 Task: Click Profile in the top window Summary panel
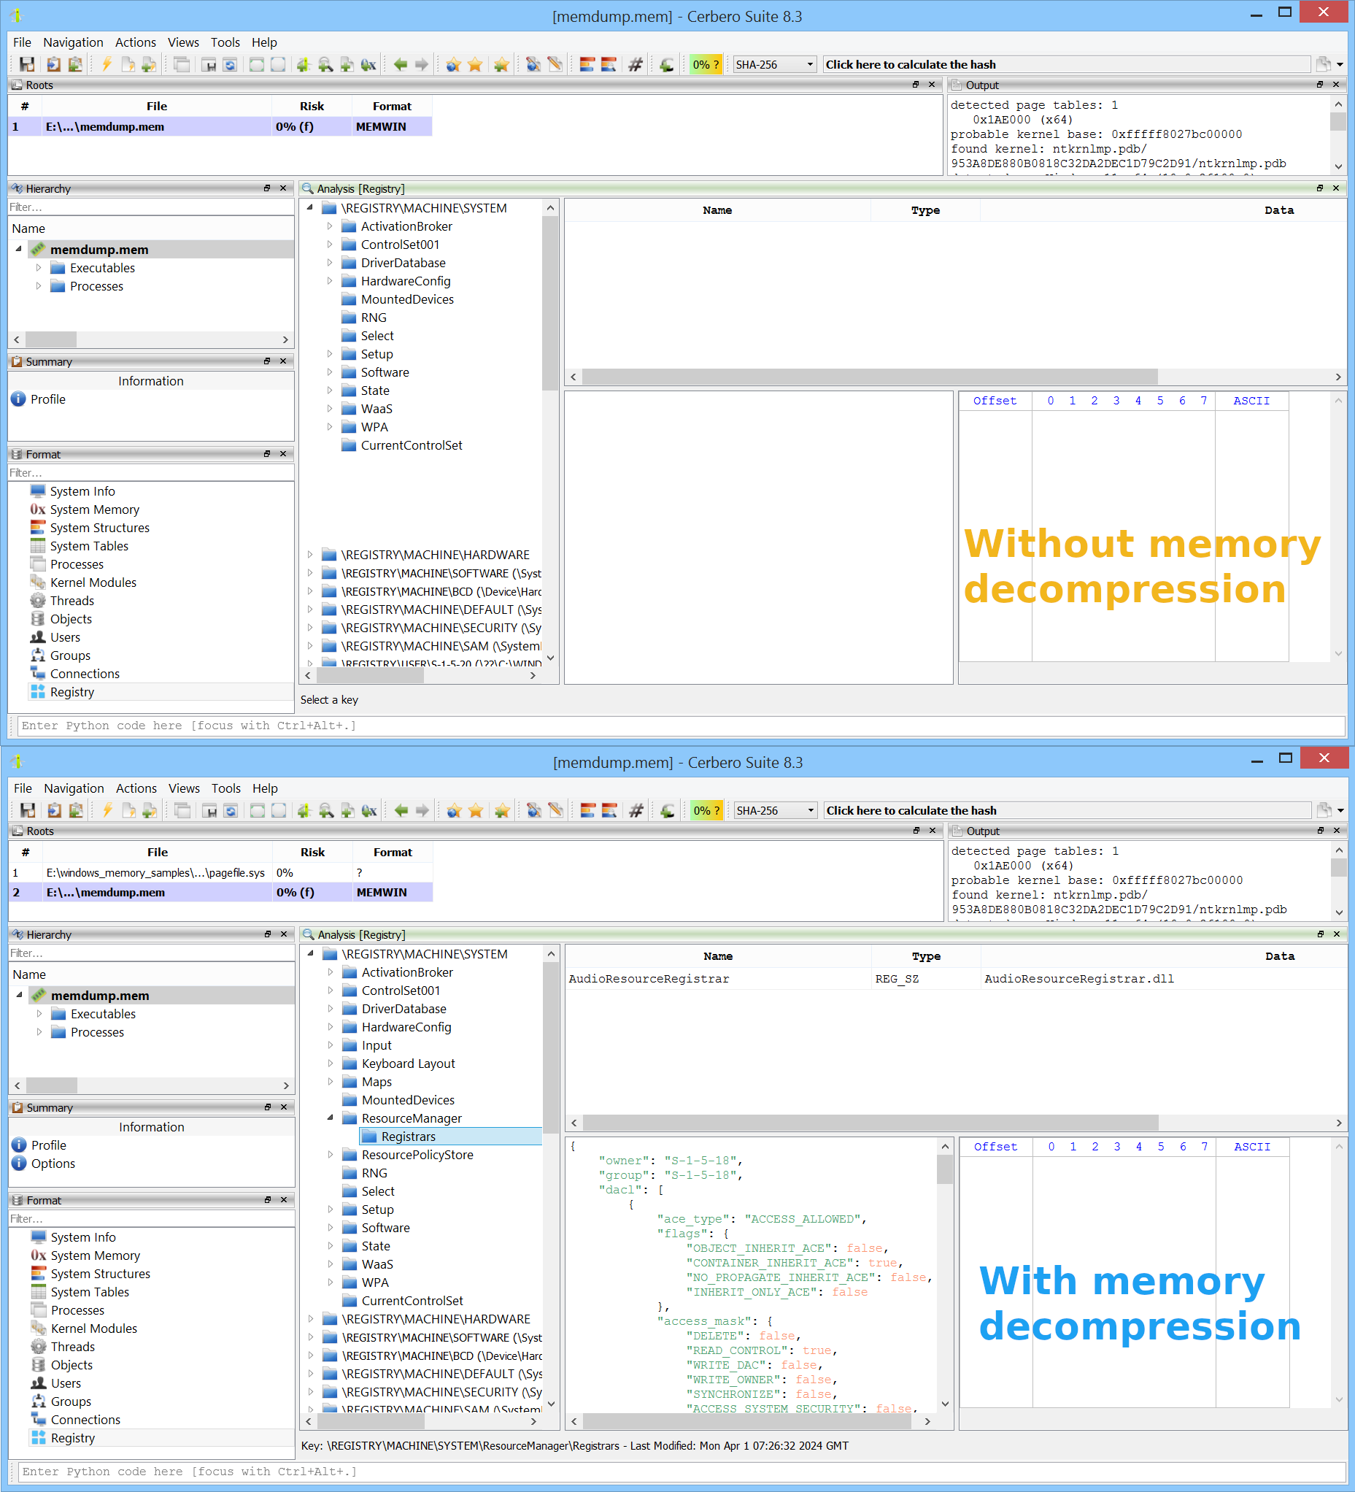(x=48, y=400)
